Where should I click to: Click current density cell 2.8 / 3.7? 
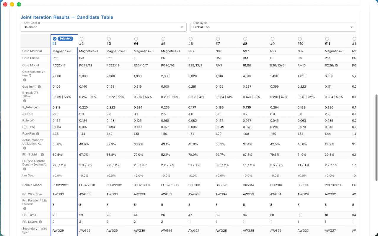tap(140, 165)
